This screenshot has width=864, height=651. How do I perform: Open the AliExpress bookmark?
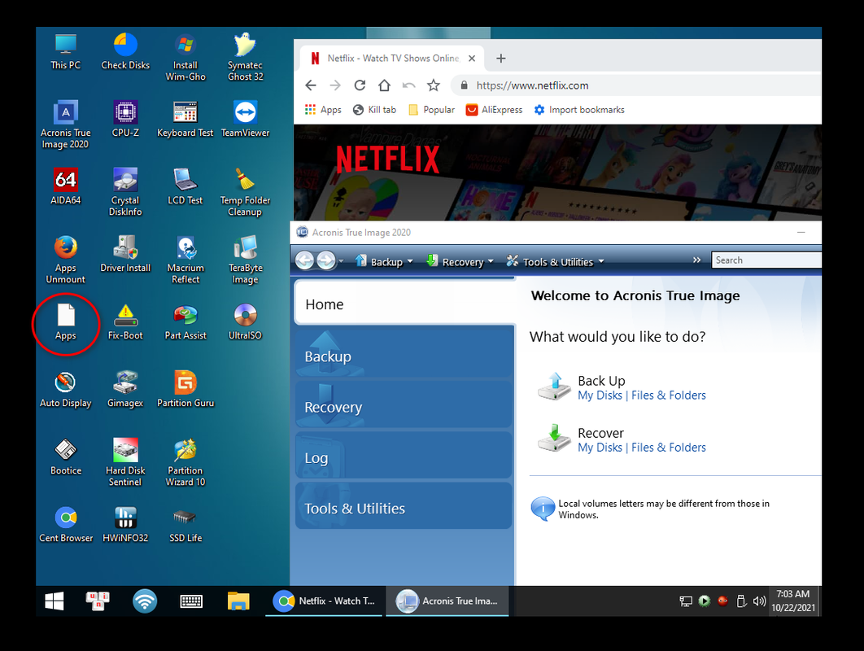[x=495, y=110]
